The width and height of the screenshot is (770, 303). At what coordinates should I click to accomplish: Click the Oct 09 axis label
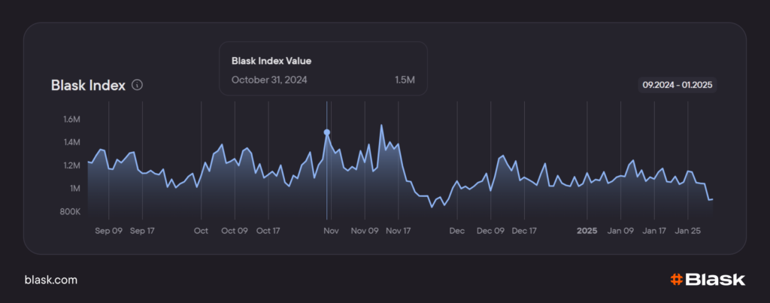(x=234, y=231)
